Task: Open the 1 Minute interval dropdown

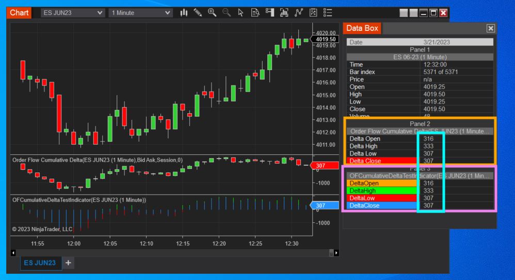Action: coord(140,13)
